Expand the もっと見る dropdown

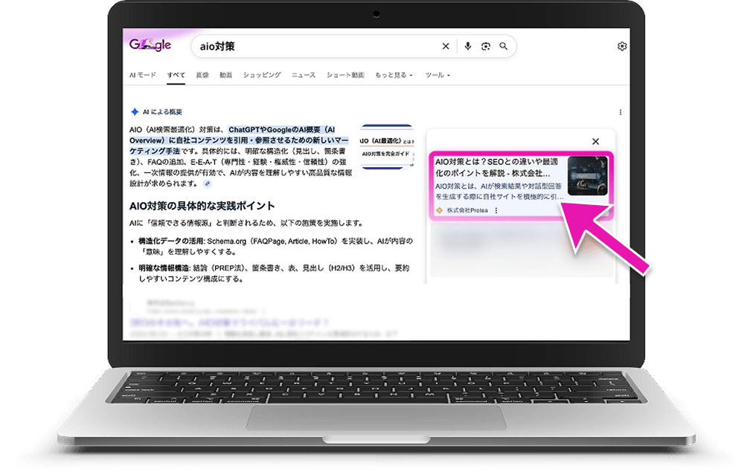394,75
